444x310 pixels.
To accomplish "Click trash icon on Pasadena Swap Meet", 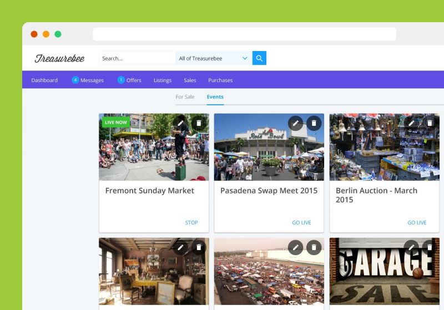I will point(314,123).
